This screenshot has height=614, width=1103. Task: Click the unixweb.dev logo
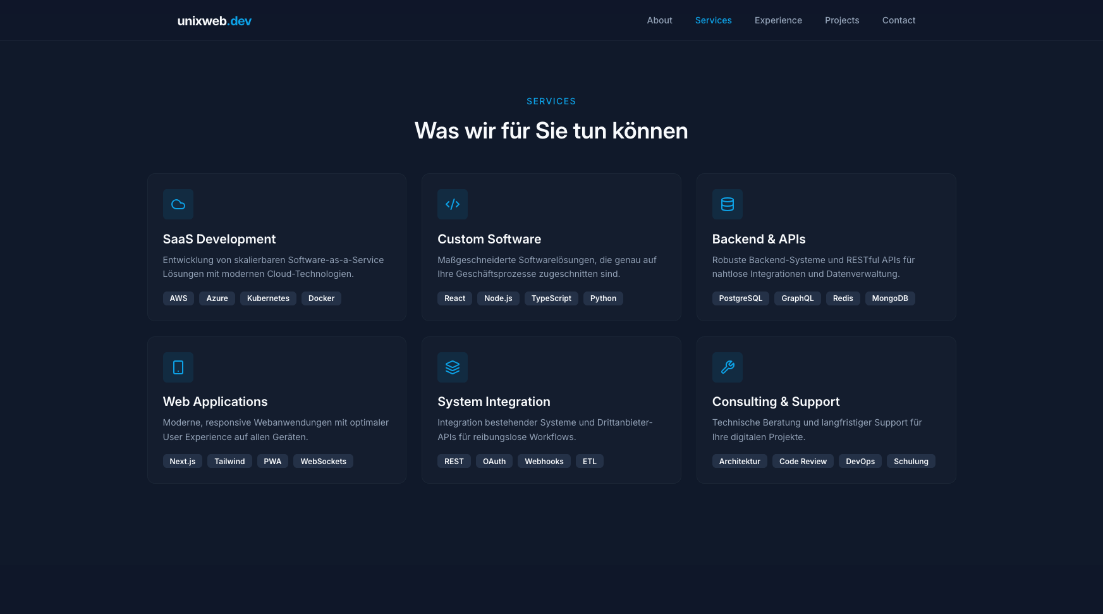click(214, 20)
